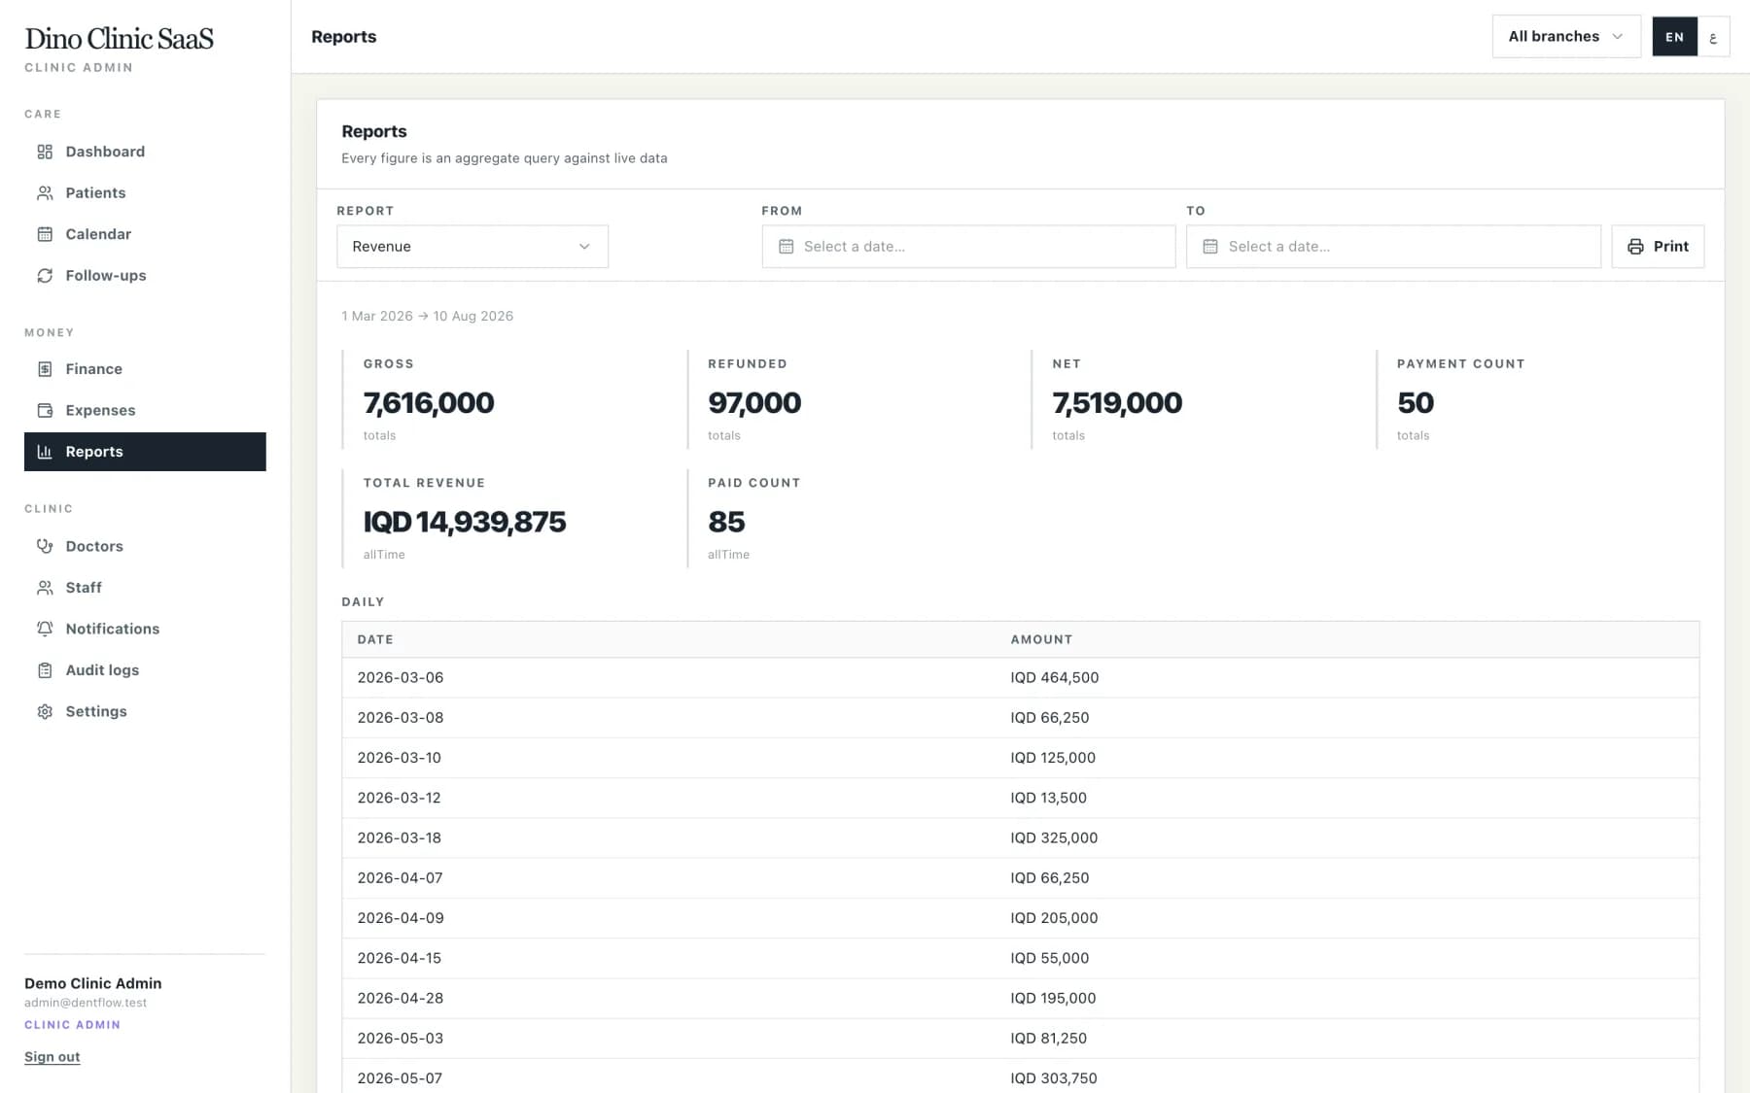
Task: Click admin@dentflow.test email text
Action: (86, 1003)
